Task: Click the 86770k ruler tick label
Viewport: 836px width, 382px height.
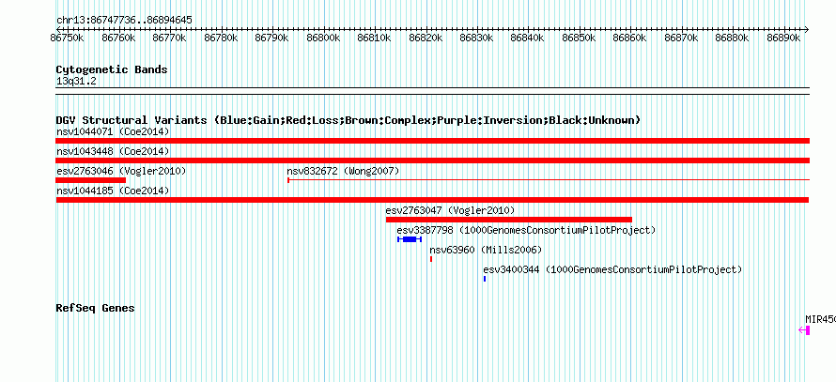Action: coord(169,38)
